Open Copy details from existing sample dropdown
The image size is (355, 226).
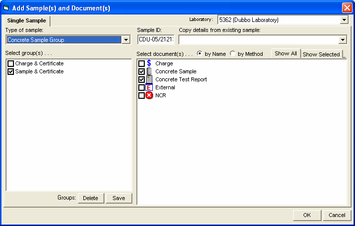coord(343,40)
